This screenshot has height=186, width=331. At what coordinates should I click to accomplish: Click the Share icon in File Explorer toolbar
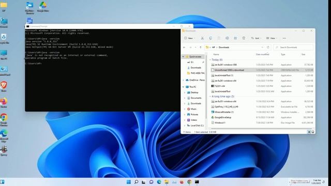(x=235, y=38)
